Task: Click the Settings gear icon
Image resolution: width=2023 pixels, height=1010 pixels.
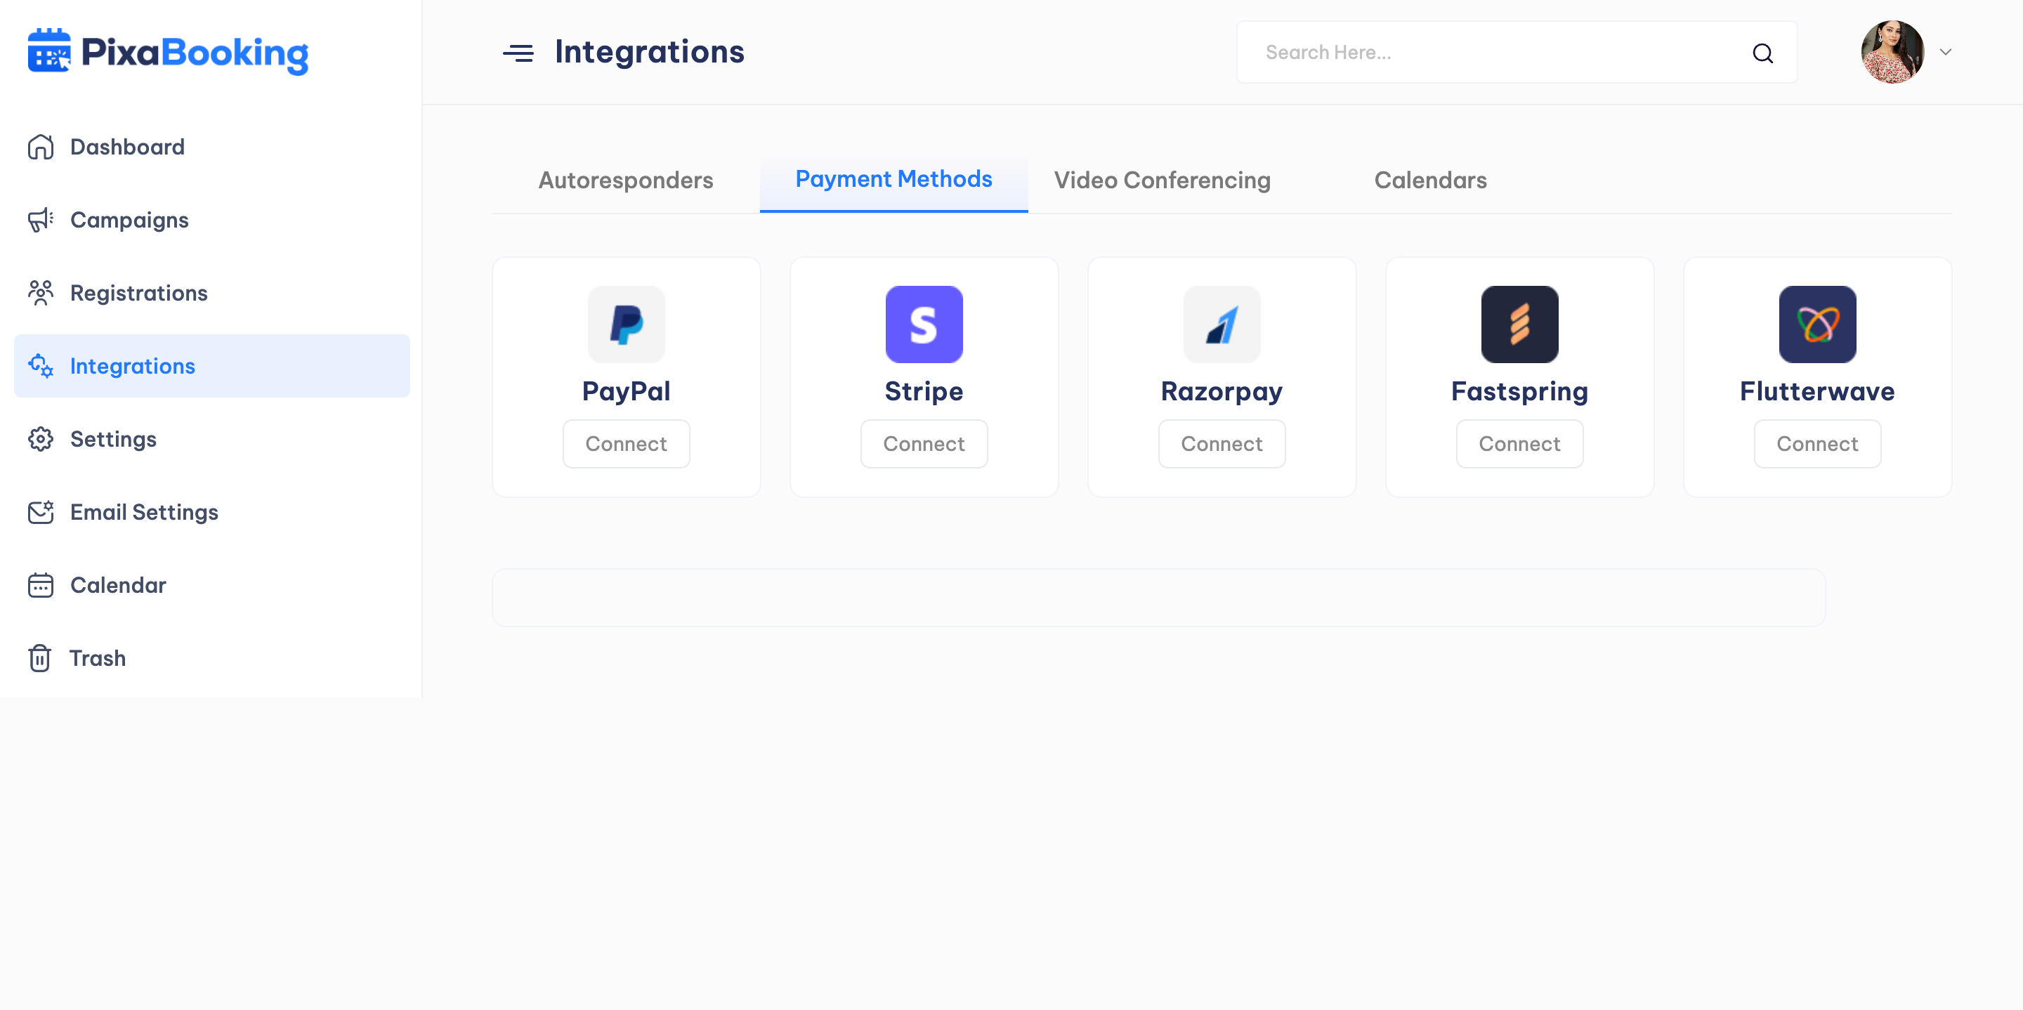Action: 41,439
